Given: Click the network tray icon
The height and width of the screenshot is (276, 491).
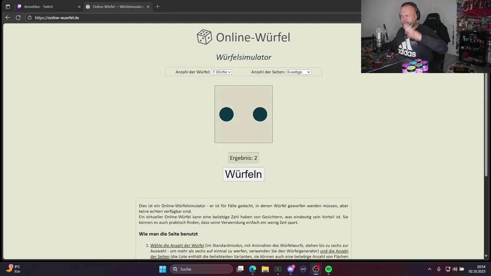Looking at the screenshot, I should (448, 269).
